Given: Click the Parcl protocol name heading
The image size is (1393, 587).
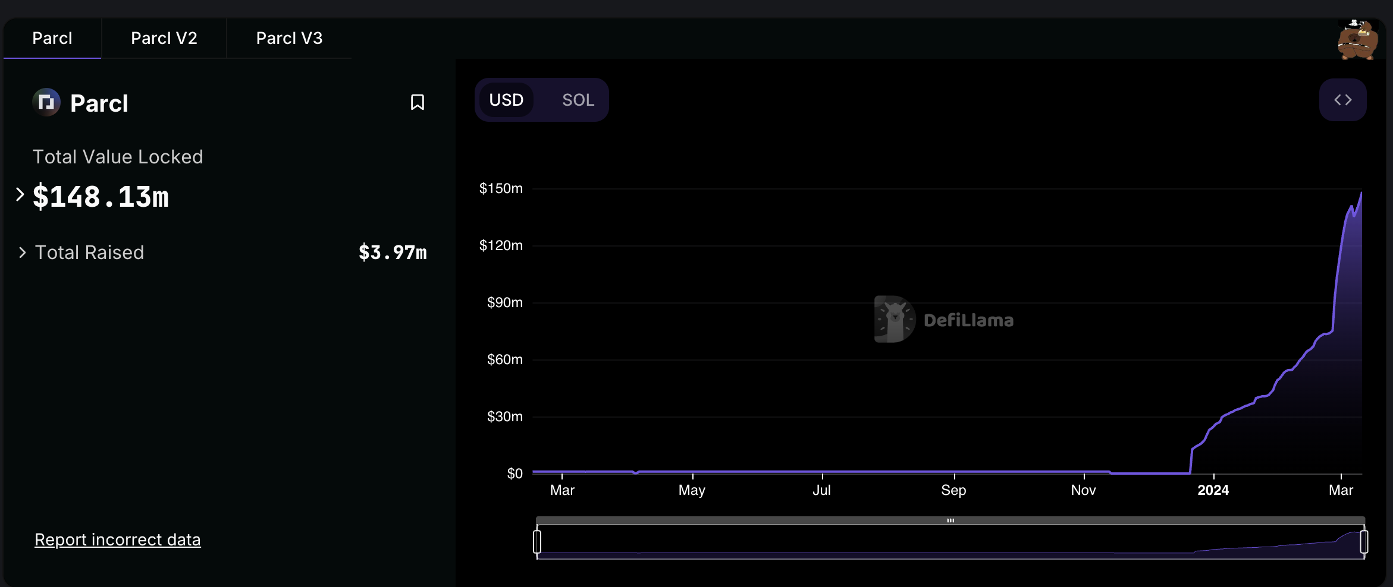Looking at the screenshot, I should click(x=99, y=103).
